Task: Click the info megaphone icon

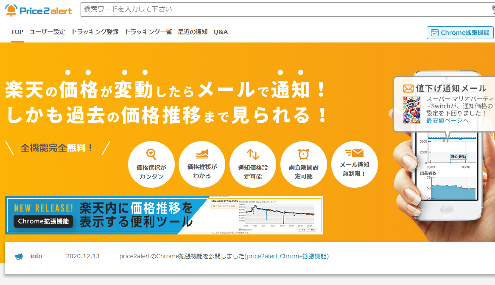Action: 20,257
